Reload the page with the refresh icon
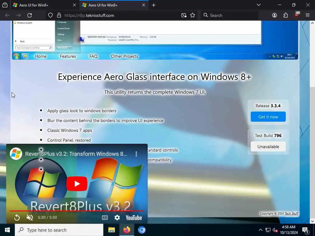Image resolution: width=315 pixels, height=236 pixels. point(30,15)
